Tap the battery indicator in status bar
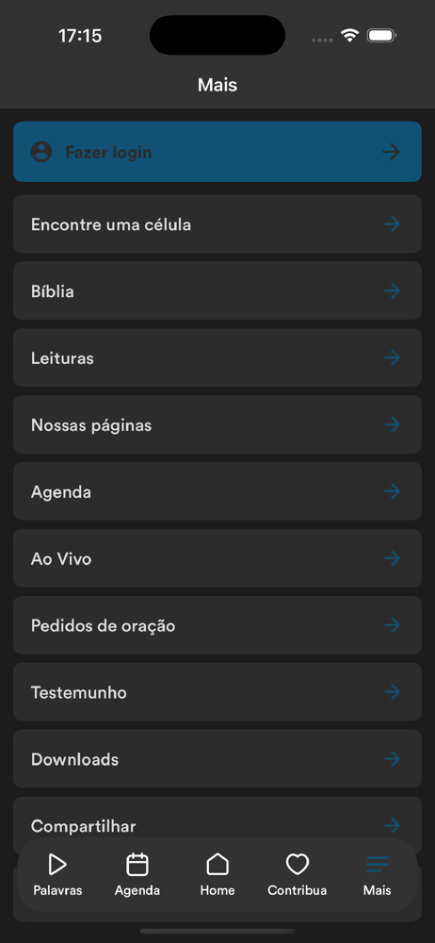Image resolution: width=435 pixels, height=943 pixels. point(381,36)
